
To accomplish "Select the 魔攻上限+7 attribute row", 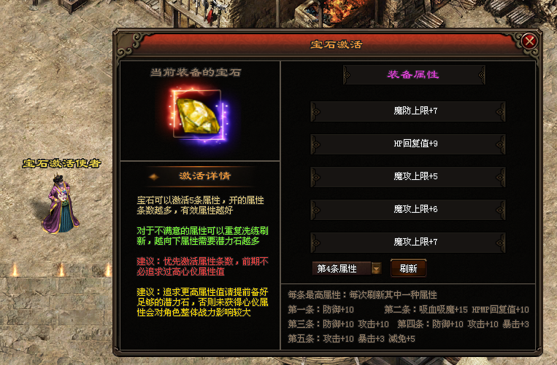I will [x=408, y=242].
